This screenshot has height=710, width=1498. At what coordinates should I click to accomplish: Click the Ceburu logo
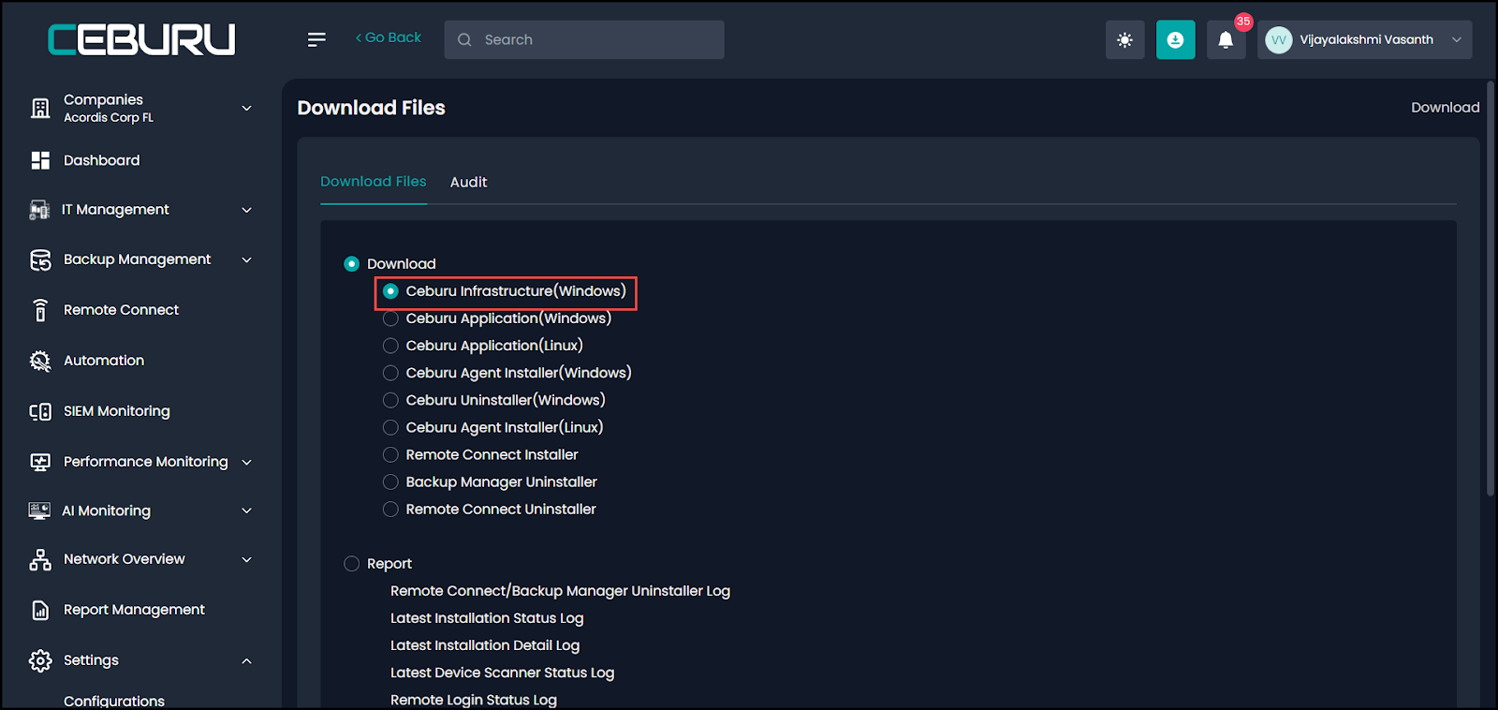coord(141,39)
